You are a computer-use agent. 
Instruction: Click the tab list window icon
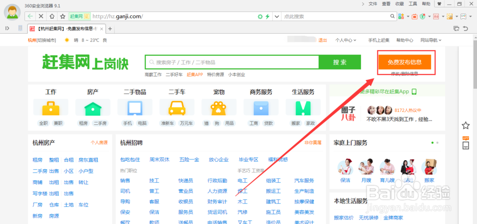[456, 29]
